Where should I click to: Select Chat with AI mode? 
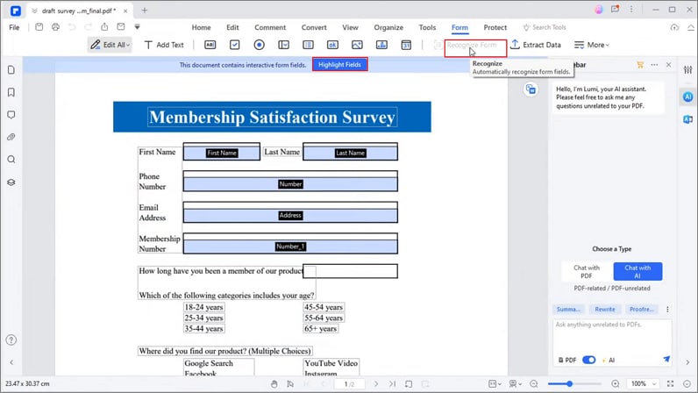pos(637,271)
